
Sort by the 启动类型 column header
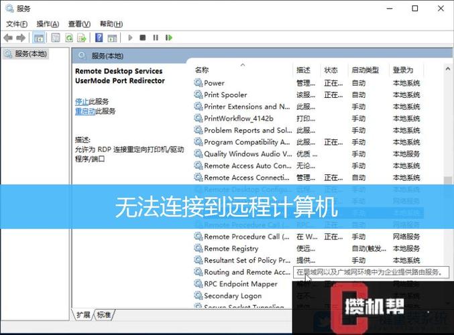[365, 70]
